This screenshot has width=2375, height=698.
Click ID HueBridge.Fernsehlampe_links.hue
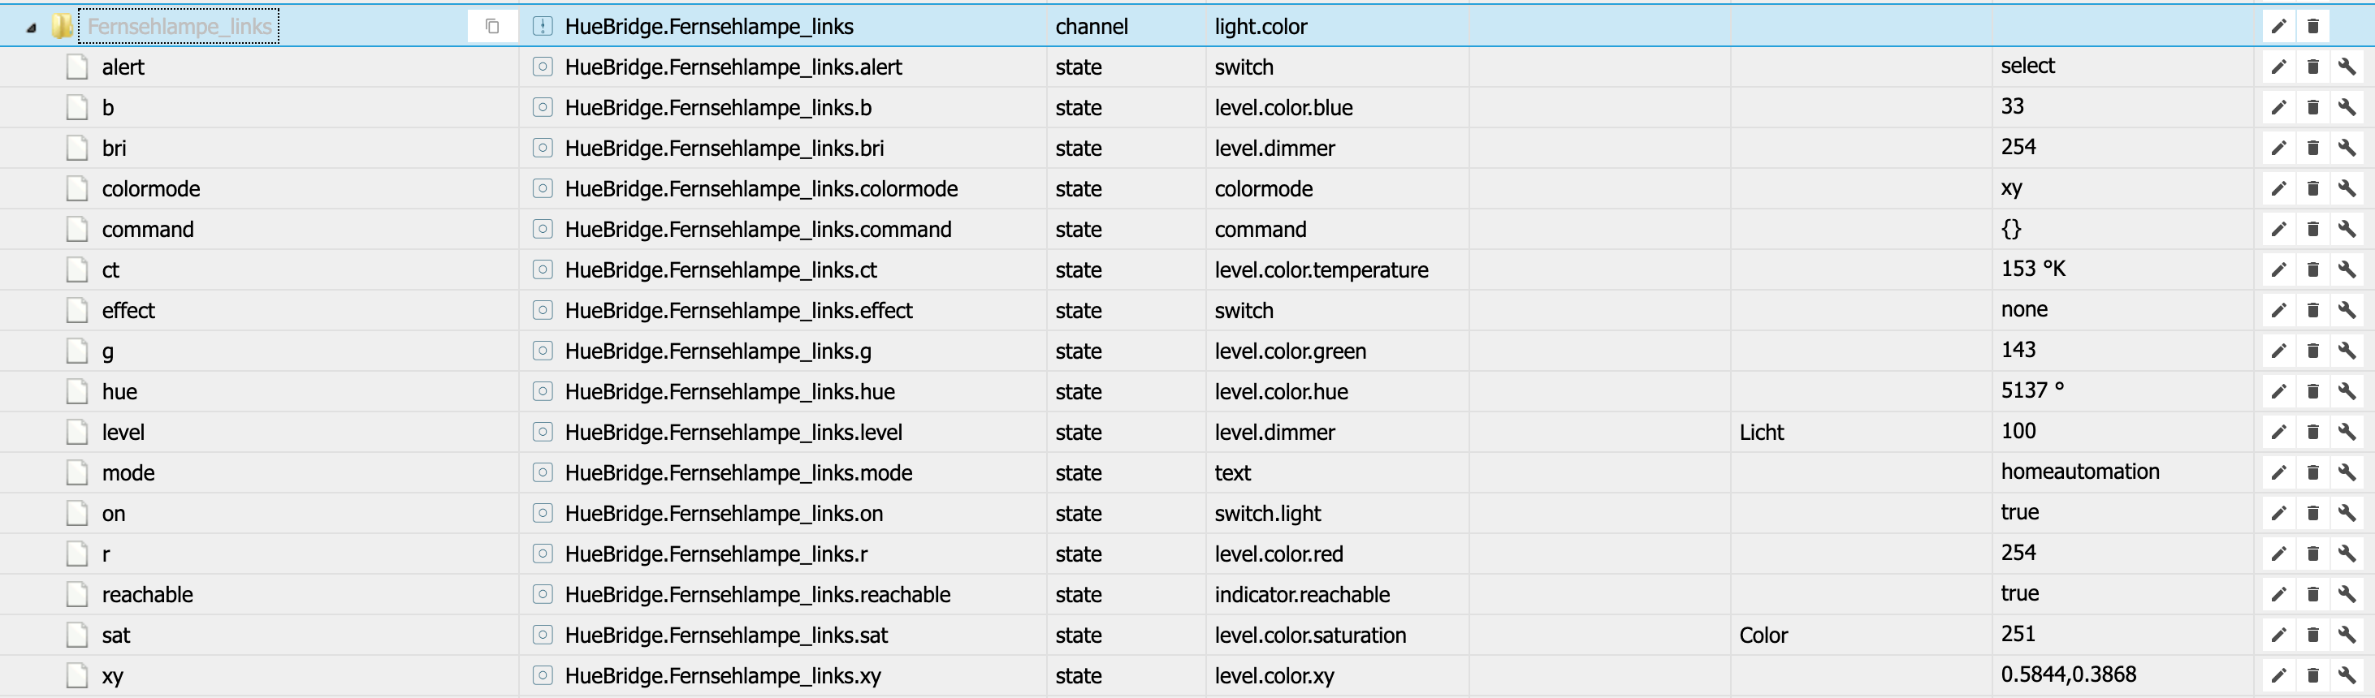tap(729, 391)
